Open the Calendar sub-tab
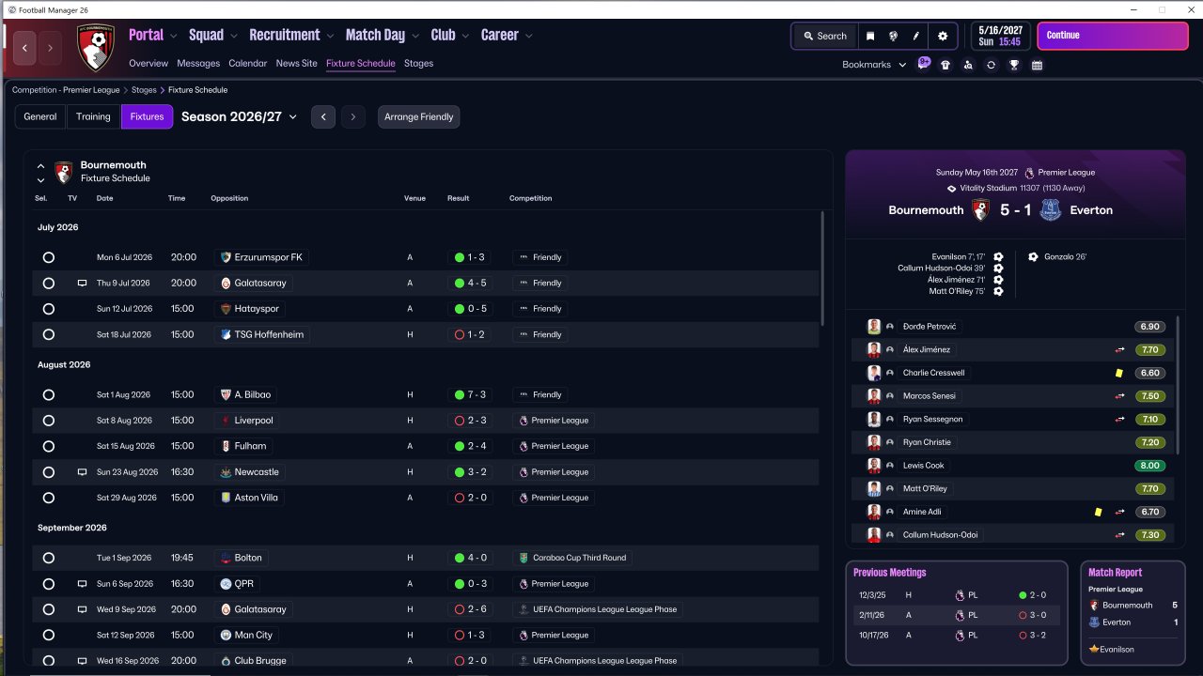This screenshot has height=676, width=1203. click(248, 64)
